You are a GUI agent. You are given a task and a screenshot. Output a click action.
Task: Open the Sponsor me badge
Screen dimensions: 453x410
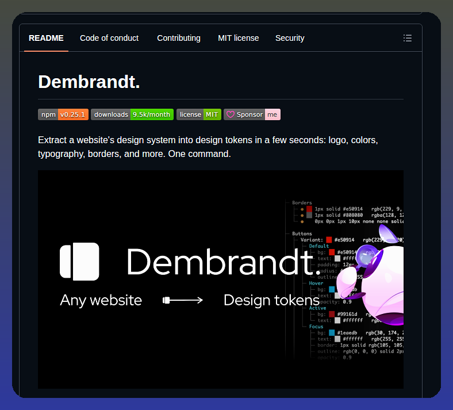(252, 114)
